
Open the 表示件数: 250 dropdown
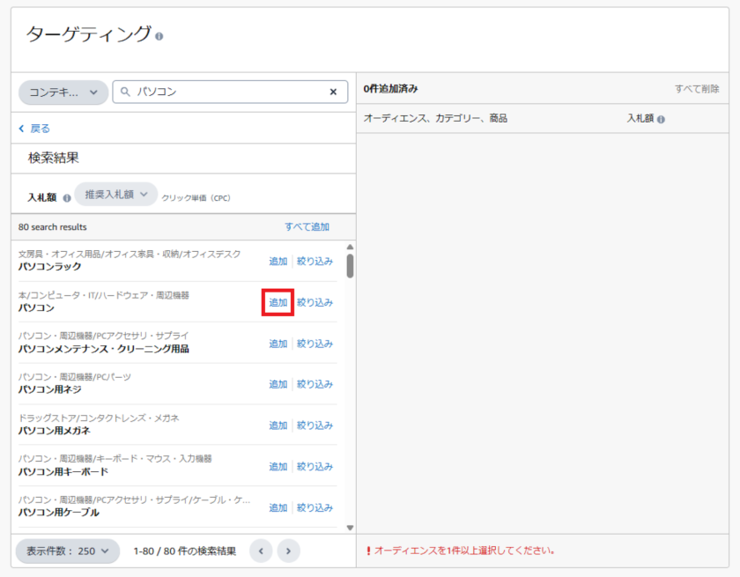click(67, 551)
